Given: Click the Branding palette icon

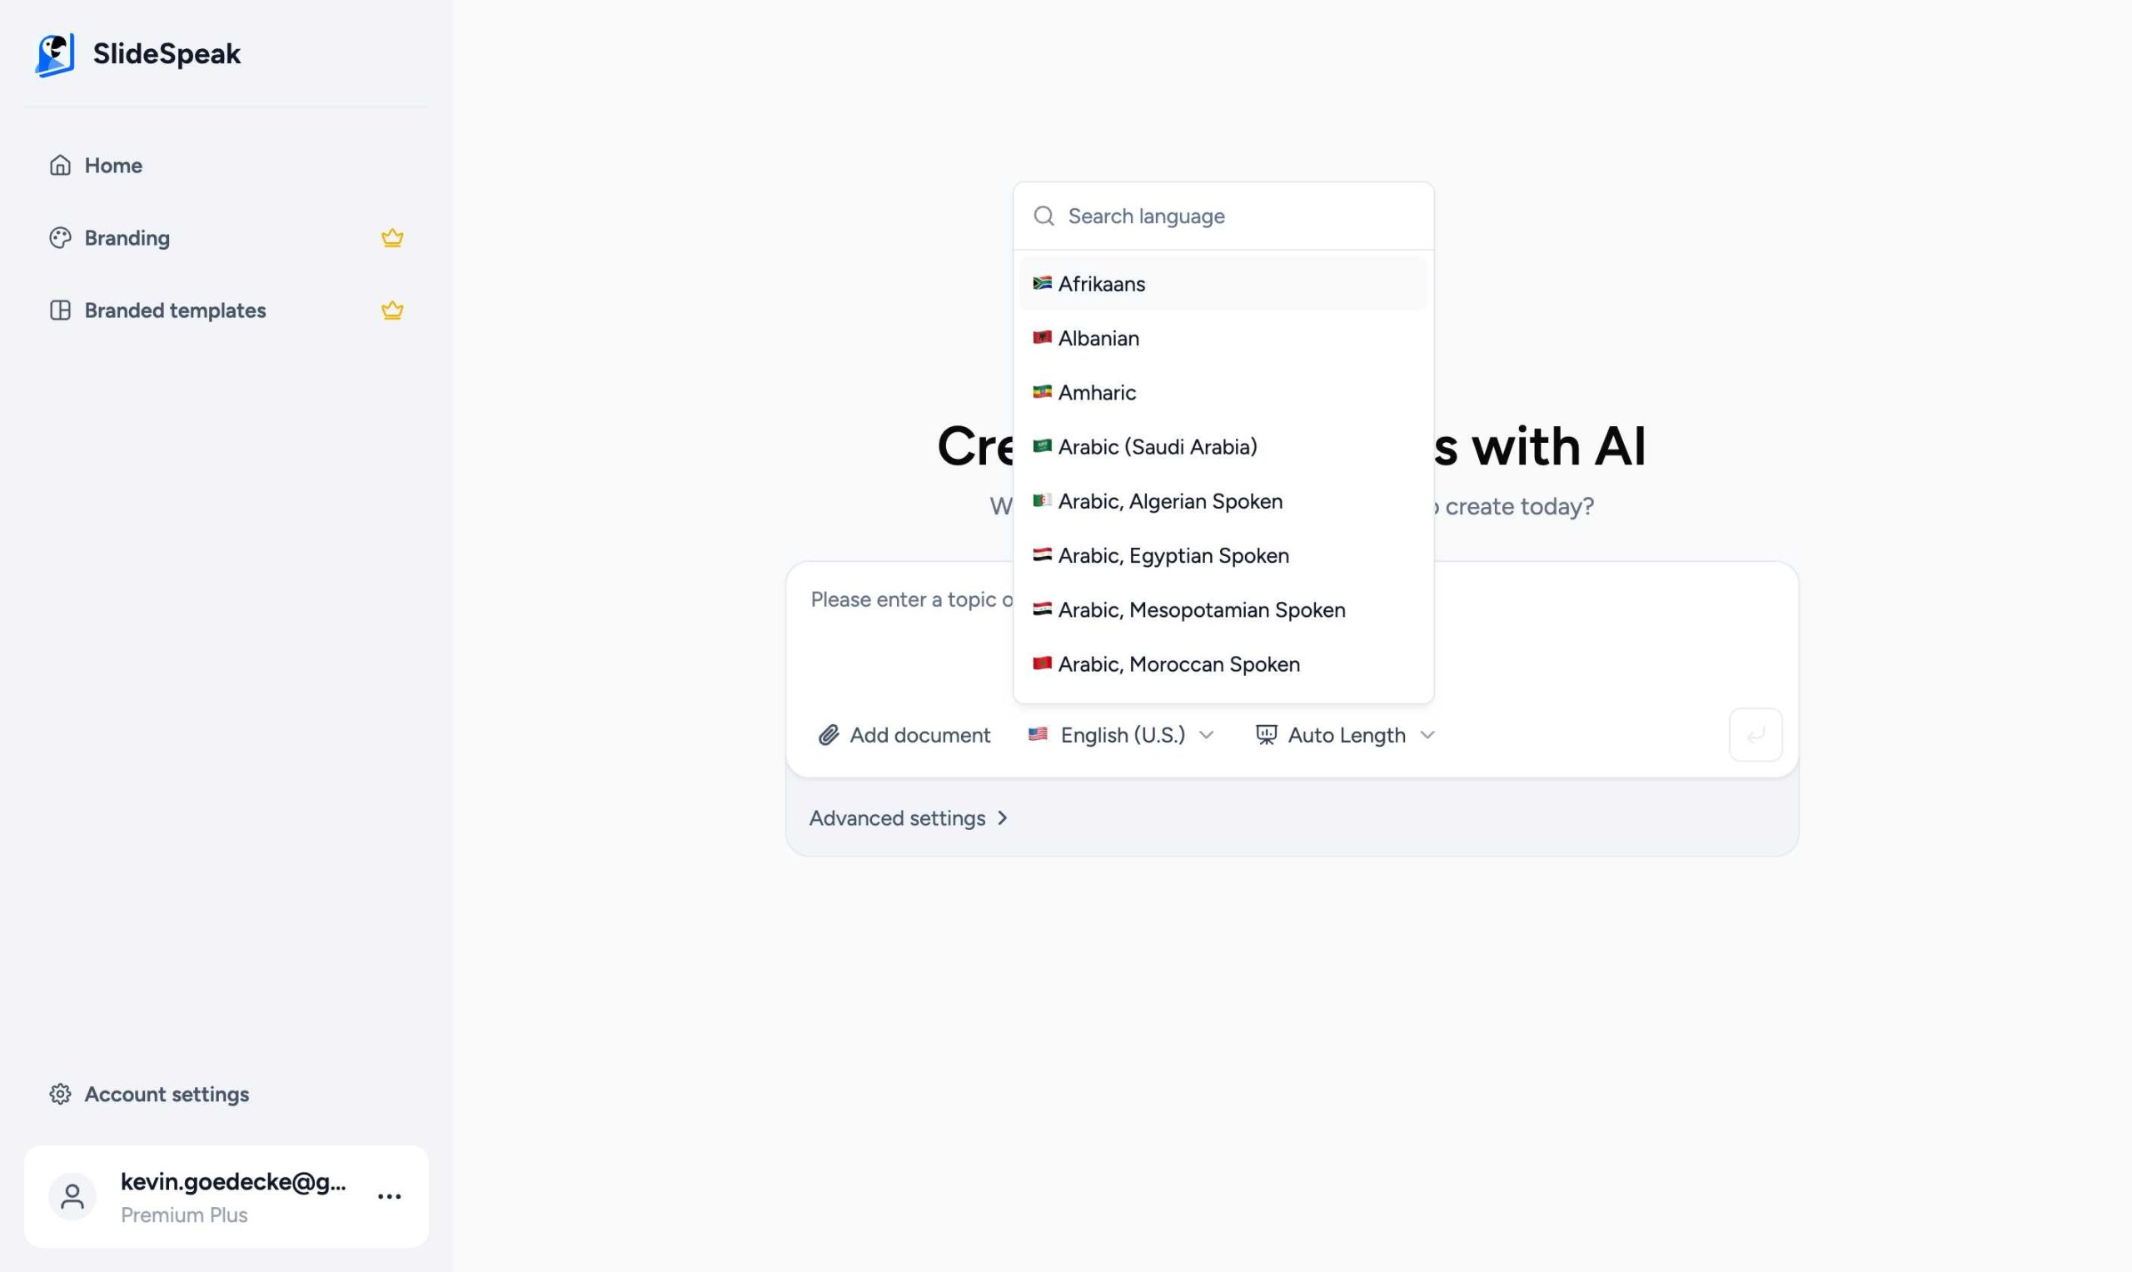Looking at the screenshot, I should click(x=60, y=237).
